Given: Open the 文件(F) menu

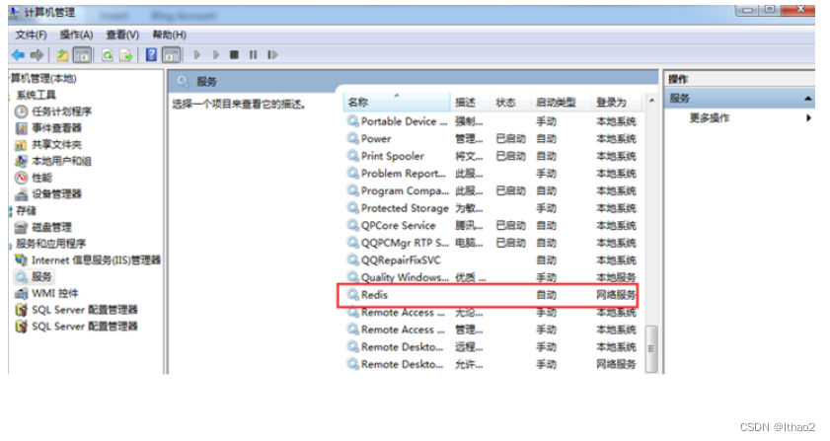Looking at the screenshot, I should [x=31, y=35].
